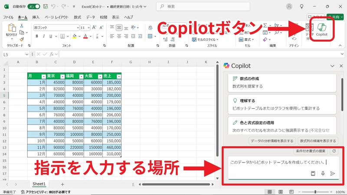Click the user account avatar
347x195 pixels.
click(289, 6)
